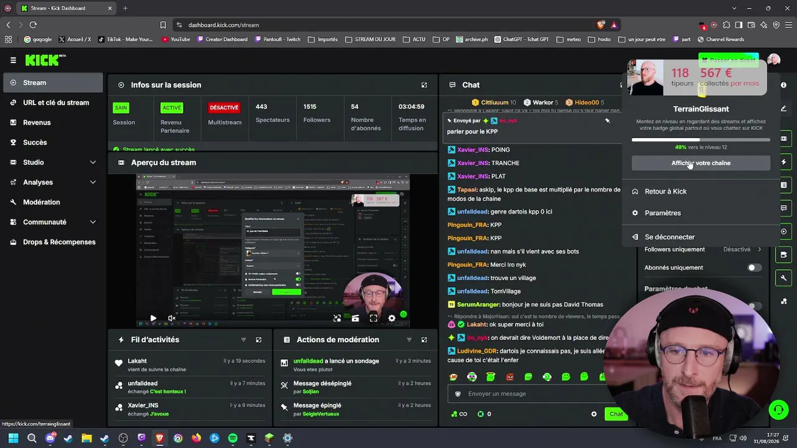Click the chat bubble icon in right rail
Viewport: 797px width, 448px height.
click(784, 208)
